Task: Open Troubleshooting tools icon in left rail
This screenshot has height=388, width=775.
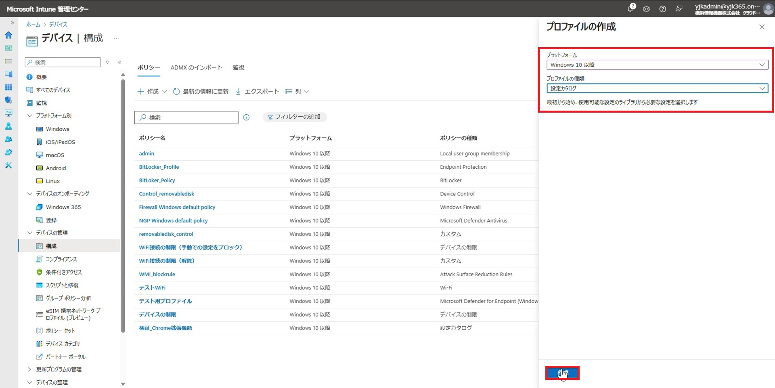Action: (x=8, y=165)
